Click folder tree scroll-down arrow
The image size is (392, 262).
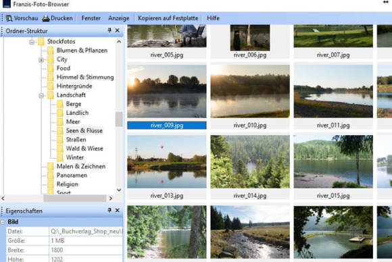pos(119,190)
